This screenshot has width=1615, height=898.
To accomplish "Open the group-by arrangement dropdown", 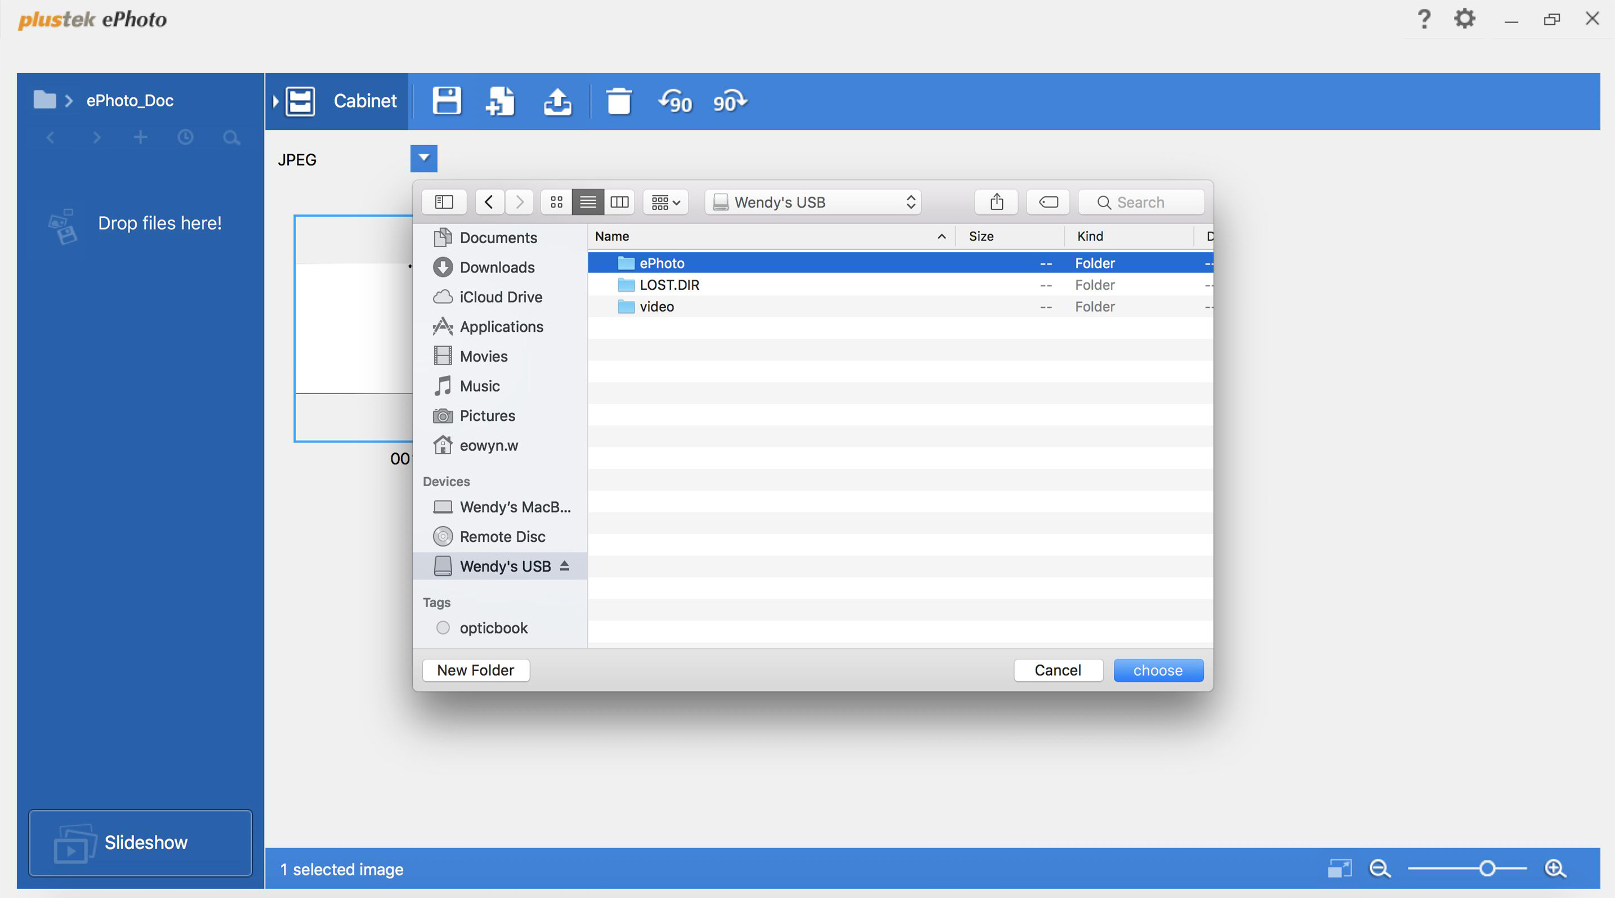I will tap(665, 202).
